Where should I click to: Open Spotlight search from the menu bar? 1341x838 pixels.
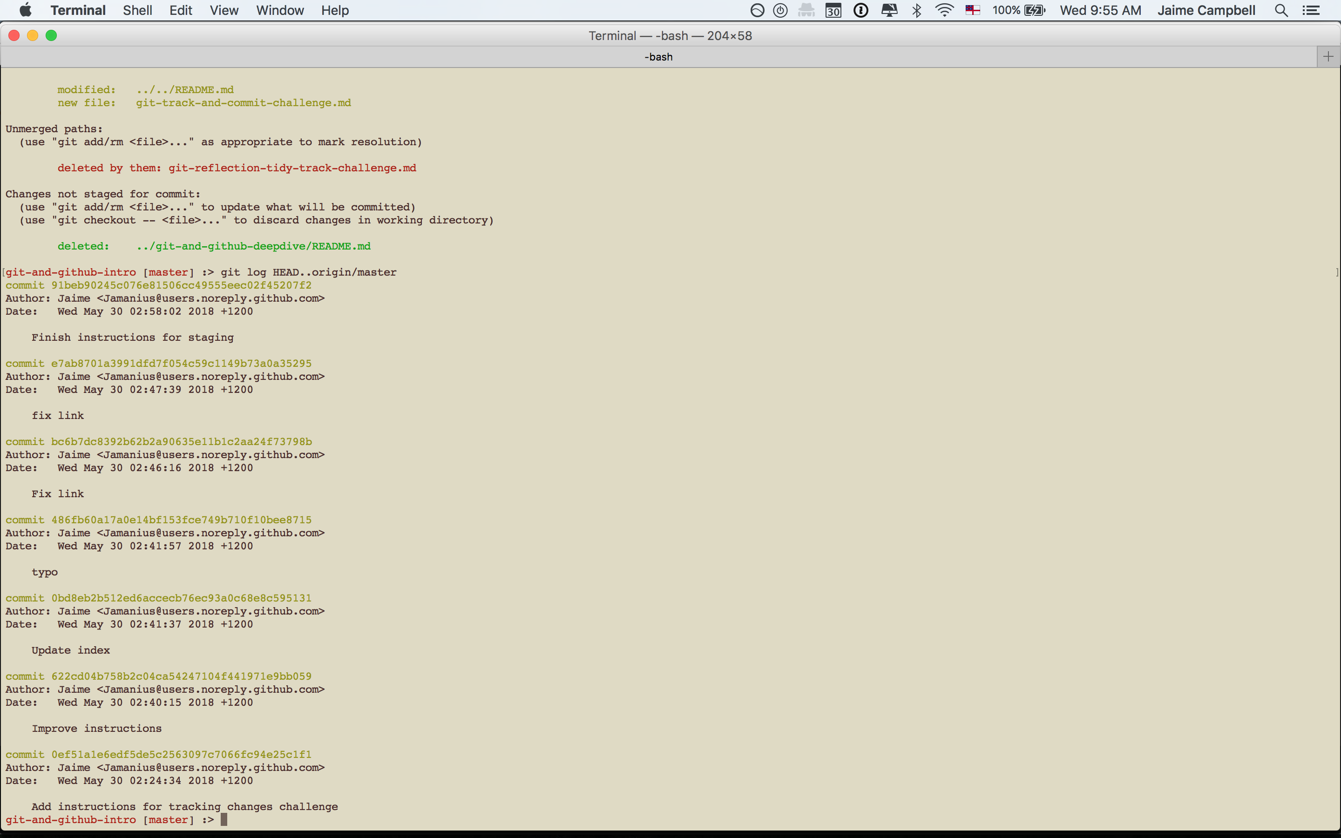tap(1282, 10)
